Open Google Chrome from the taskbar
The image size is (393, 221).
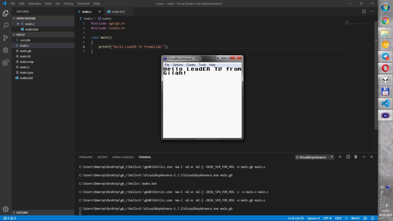(385, 21)
